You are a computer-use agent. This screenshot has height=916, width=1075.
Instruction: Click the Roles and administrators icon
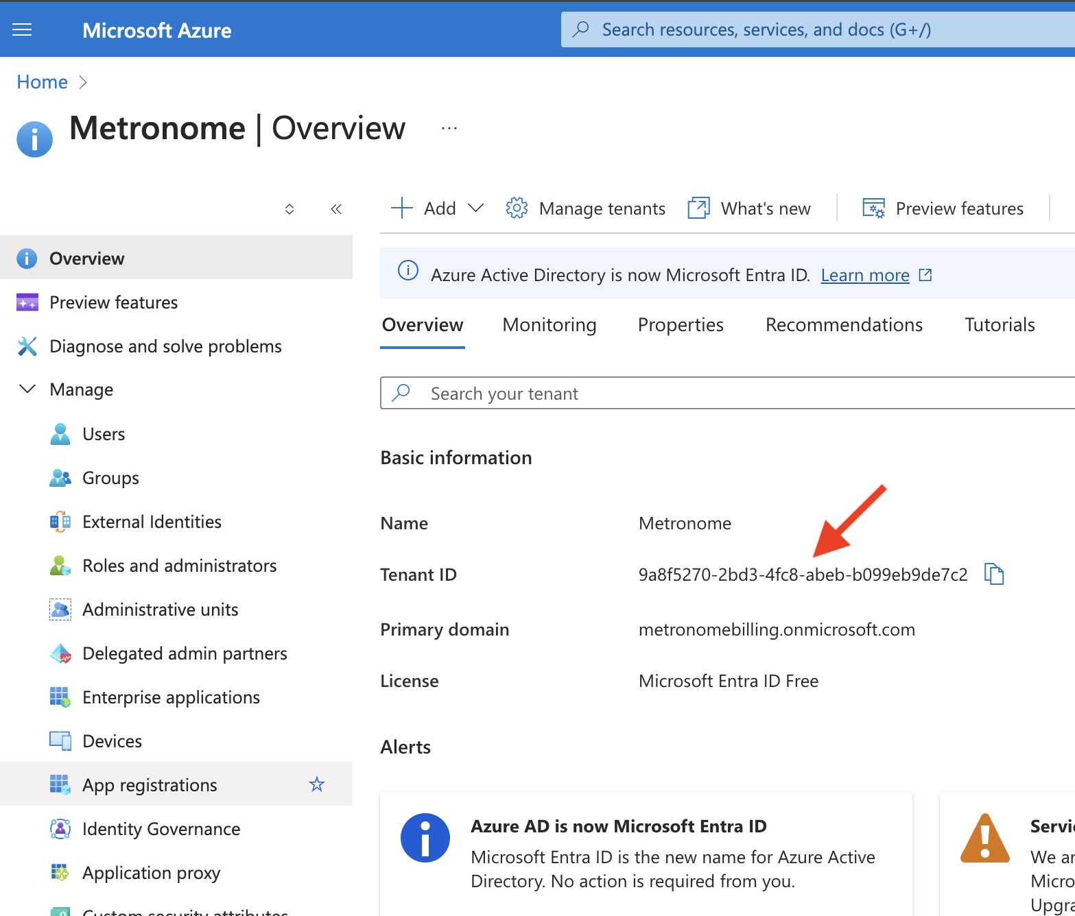[60, 566]
